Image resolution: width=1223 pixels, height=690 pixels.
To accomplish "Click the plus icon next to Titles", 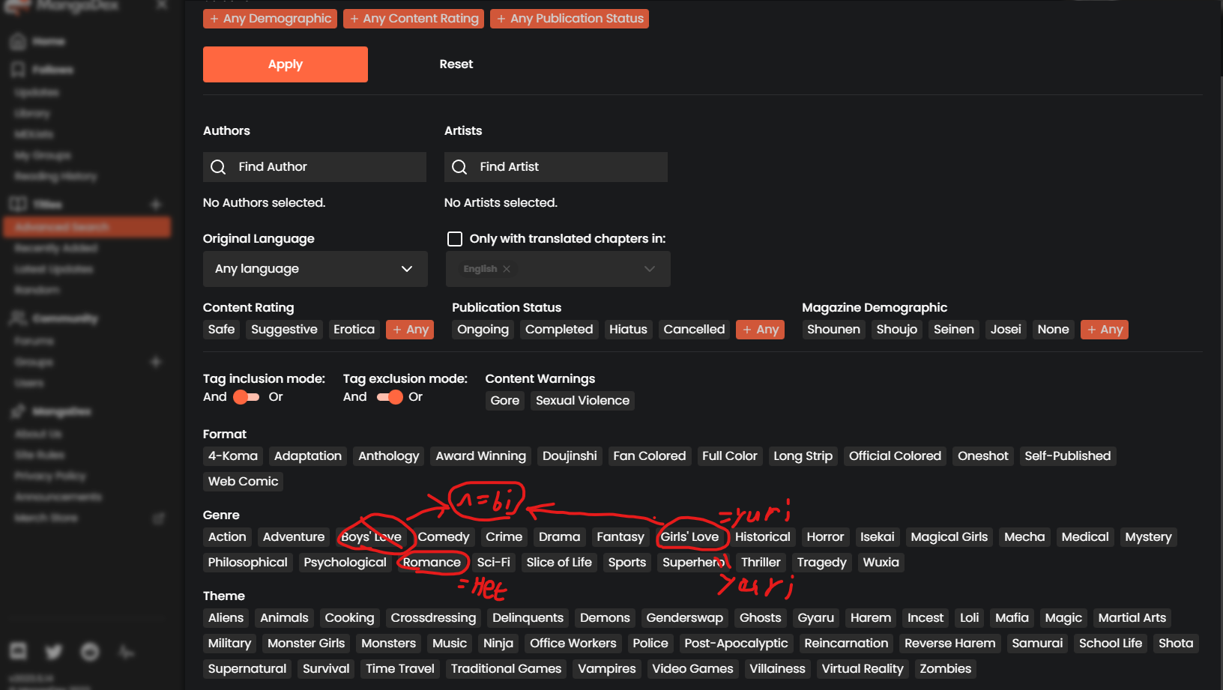I will (156, 205).
